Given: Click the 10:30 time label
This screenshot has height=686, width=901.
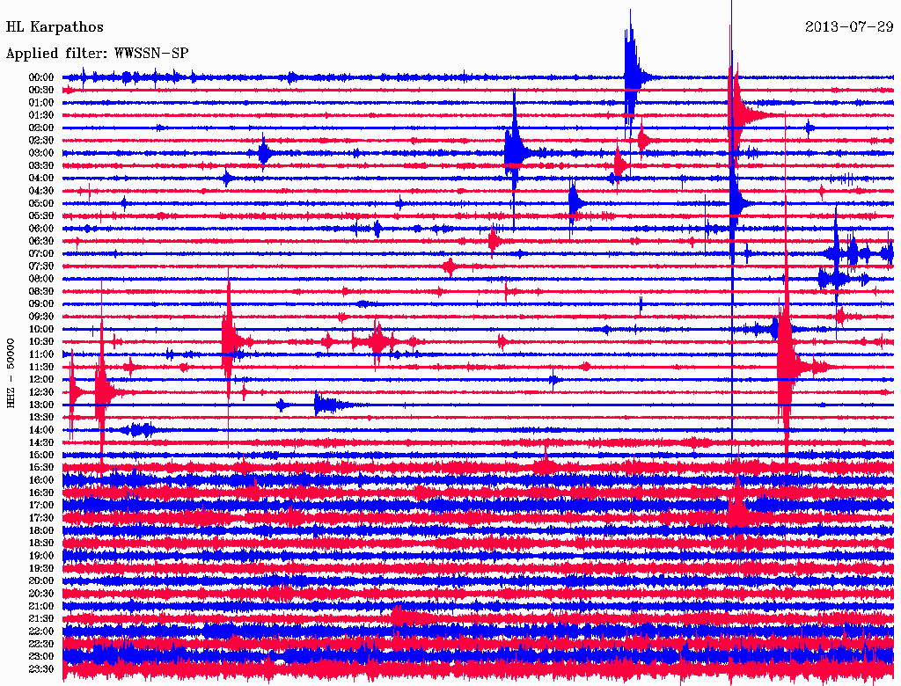Looking at the screenshot, I should [41, 342].
